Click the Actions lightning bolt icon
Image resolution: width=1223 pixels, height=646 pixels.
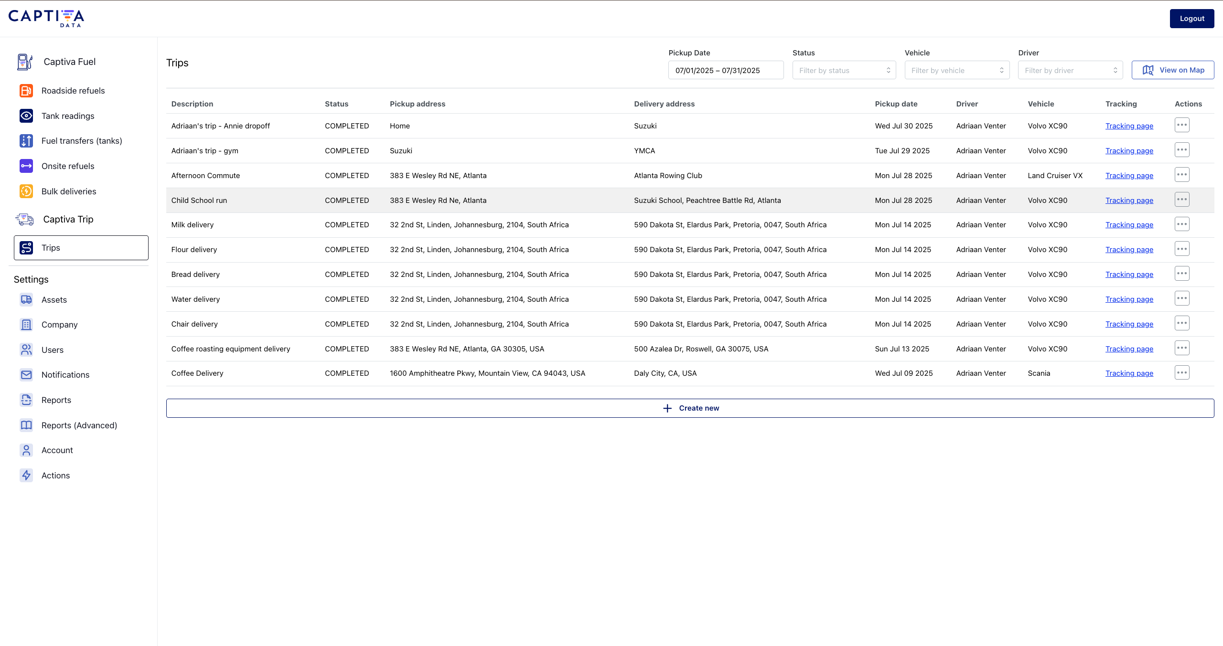(26, 475)
